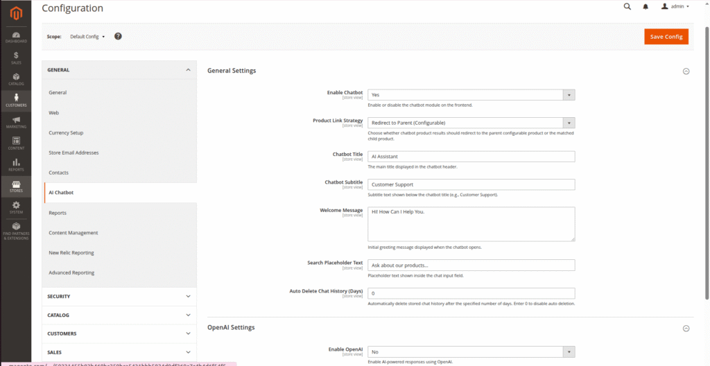Open the Dashboard icon in sidebar
Image resolution: width=710 pixels, height=366 pixels.
[x=15, y=37]
